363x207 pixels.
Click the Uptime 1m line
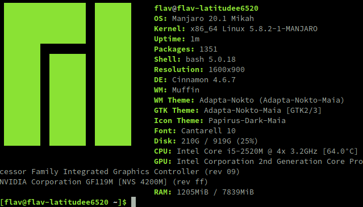[x=177, y=39]
